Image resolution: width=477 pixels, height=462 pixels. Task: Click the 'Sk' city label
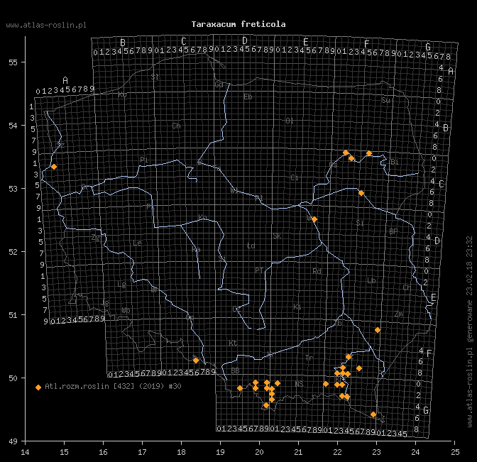pos(277,236)
